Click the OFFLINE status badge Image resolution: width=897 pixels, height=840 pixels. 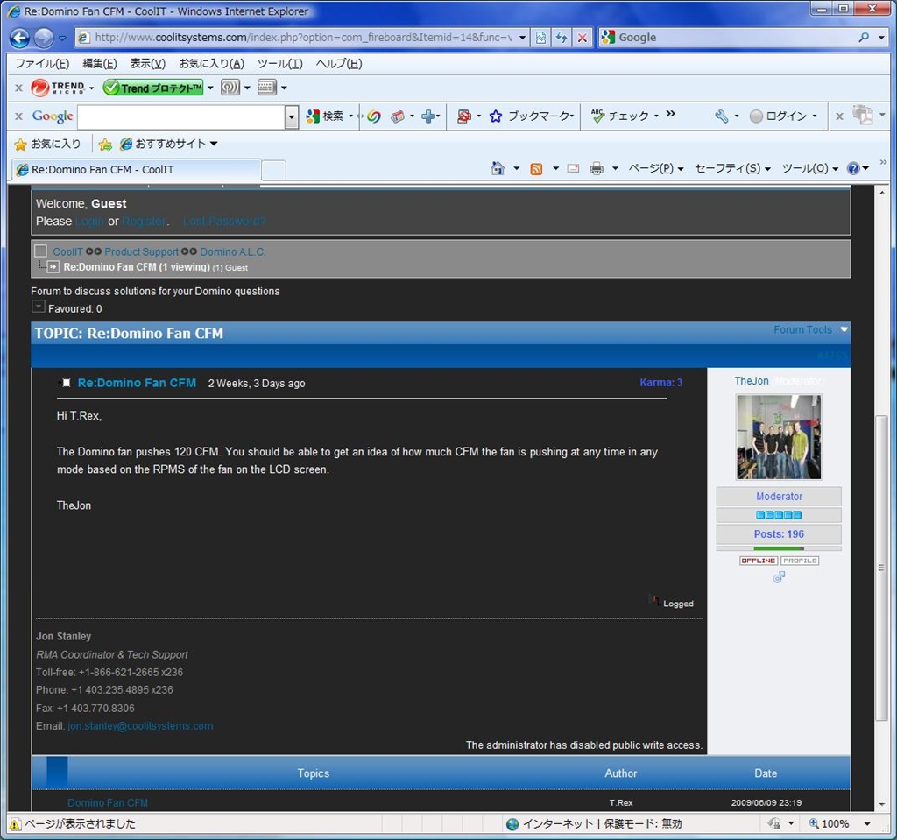[758, 561]
